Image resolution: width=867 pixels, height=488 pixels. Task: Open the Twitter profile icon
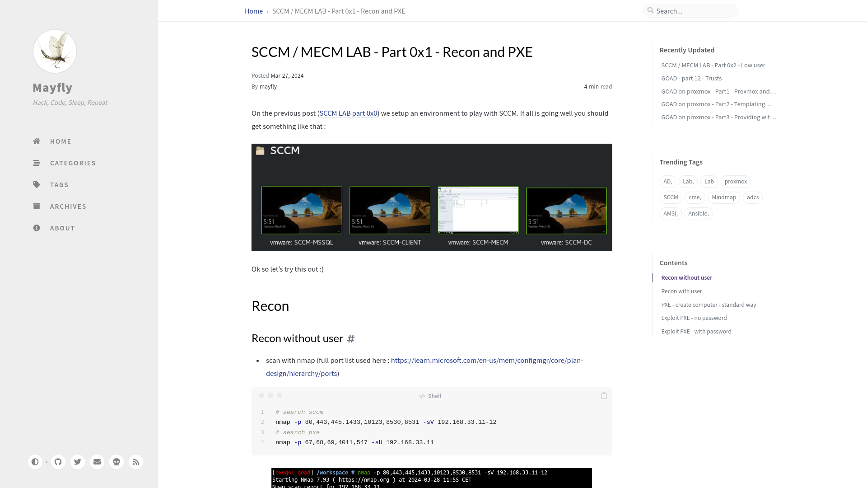tap(78, 462)
